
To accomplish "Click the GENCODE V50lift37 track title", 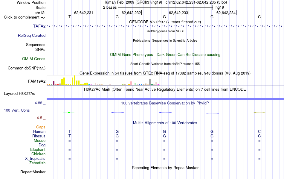I will click(165, 22).
